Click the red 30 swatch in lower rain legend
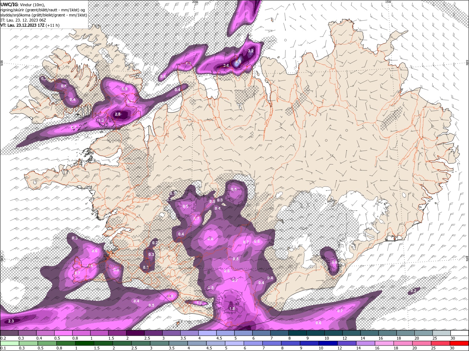469x351 pixels. (459, 343)
